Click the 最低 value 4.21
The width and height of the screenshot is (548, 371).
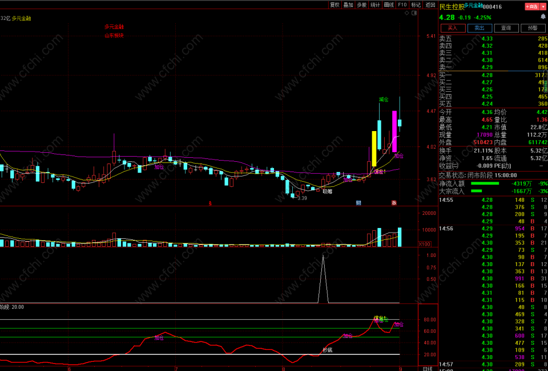tap(487, 128)
